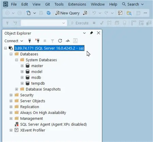Click the Display Estimated Execution Plan icon
Screen dimensions: 153x142
109,23
